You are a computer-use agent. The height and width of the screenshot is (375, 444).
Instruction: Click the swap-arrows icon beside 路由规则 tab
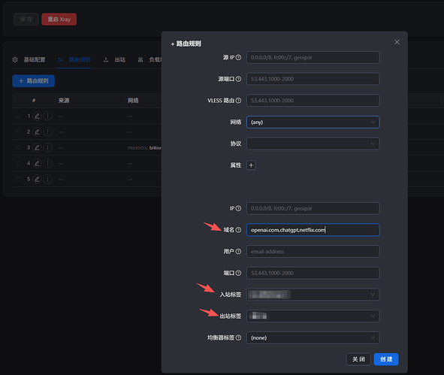[61, 60]
